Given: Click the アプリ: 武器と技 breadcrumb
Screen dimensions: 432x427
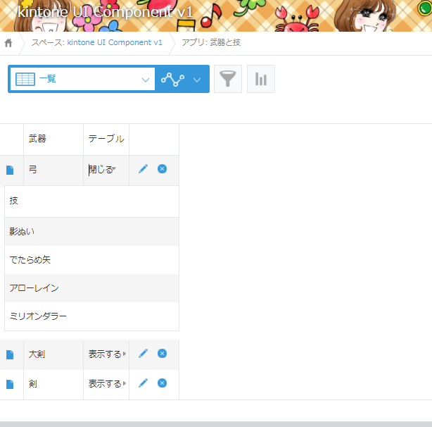Looking at the screenshot, I should [211, 42].
